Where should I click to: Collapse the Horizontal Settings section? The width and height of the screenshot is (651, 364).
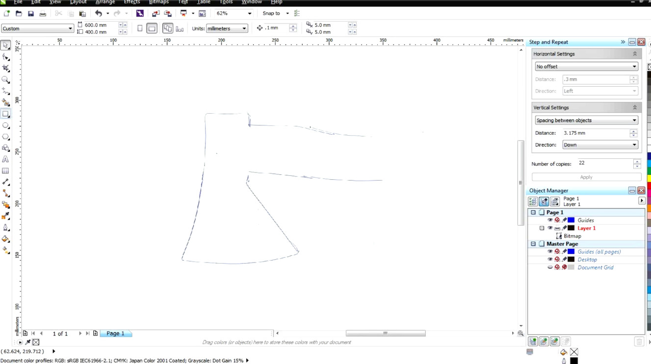(634, 54)
